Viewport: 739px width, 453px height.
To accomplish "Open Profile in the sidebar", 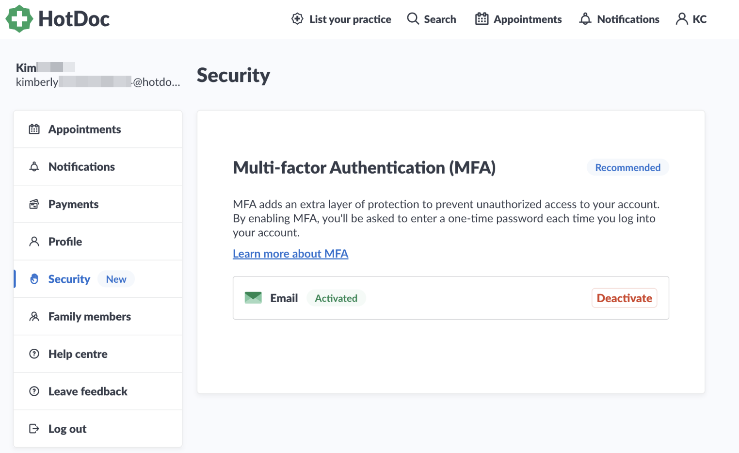I will pos(98,242).
